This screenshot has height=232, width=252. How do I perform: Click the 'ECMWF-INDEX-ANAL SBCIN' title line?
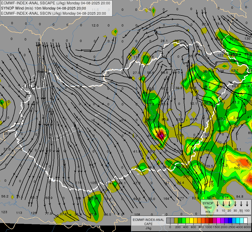[x=54, y=13]
